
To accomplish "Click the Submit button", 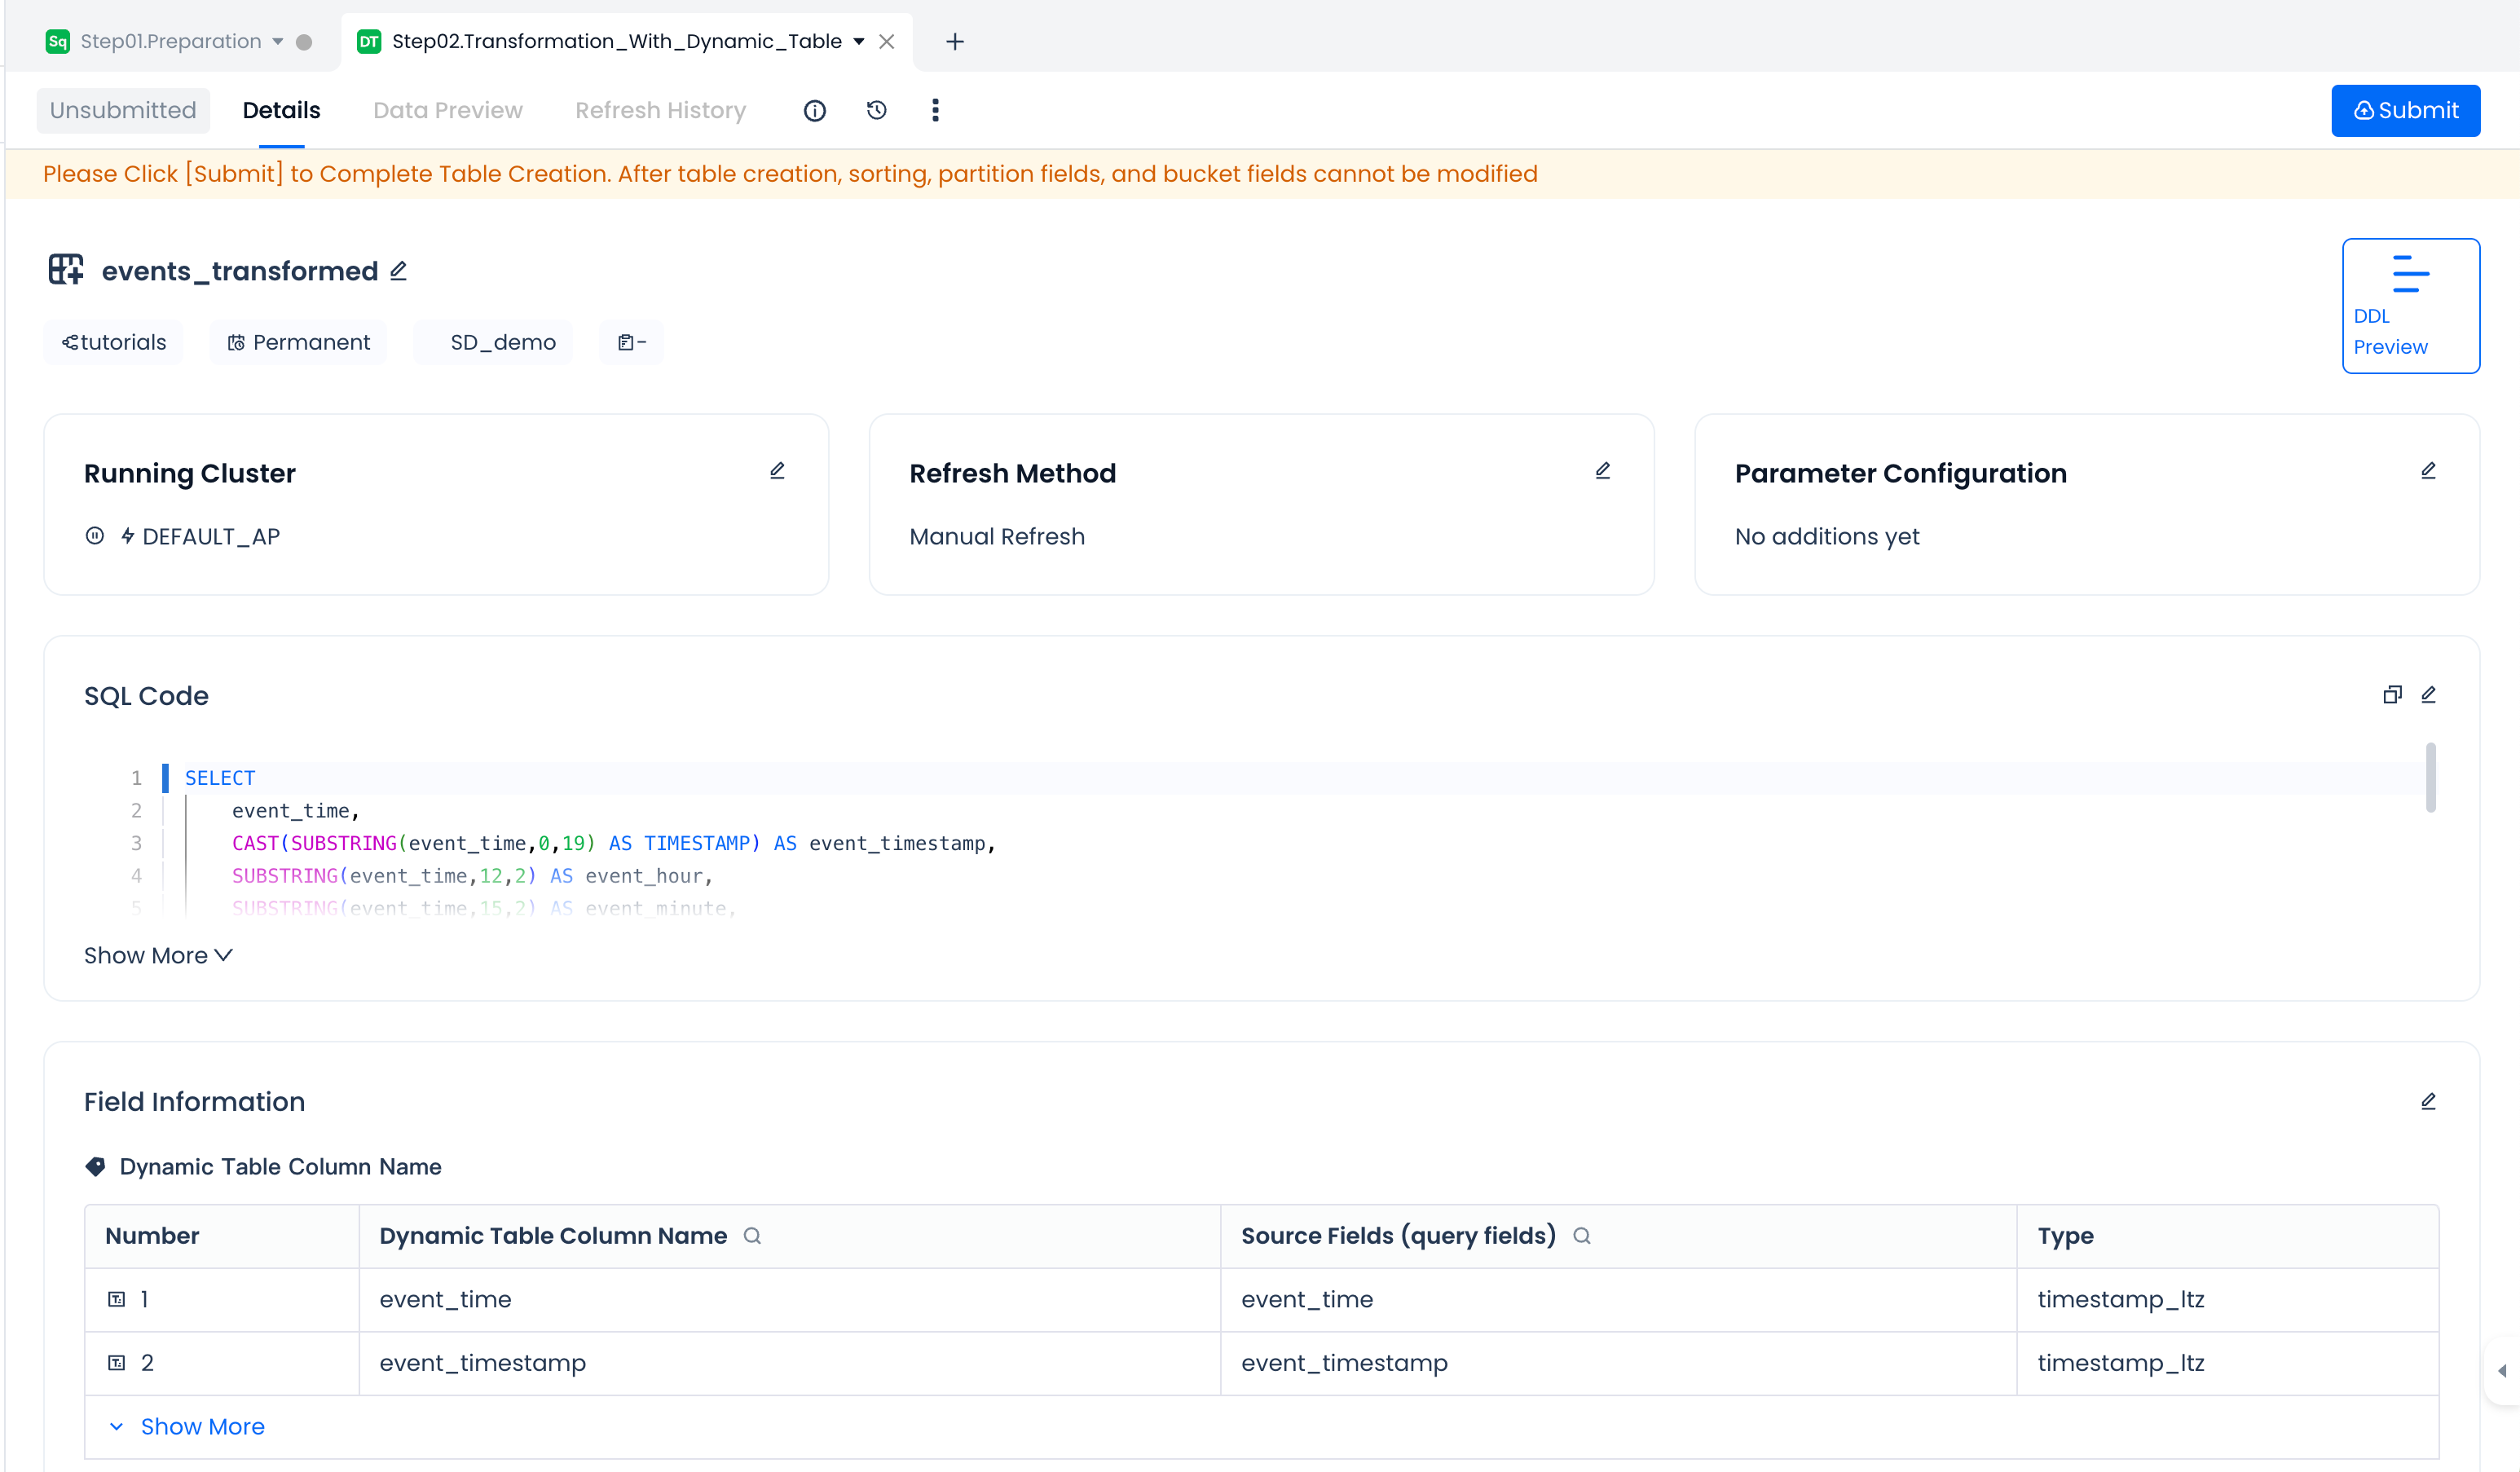I will coord(2404,111).
